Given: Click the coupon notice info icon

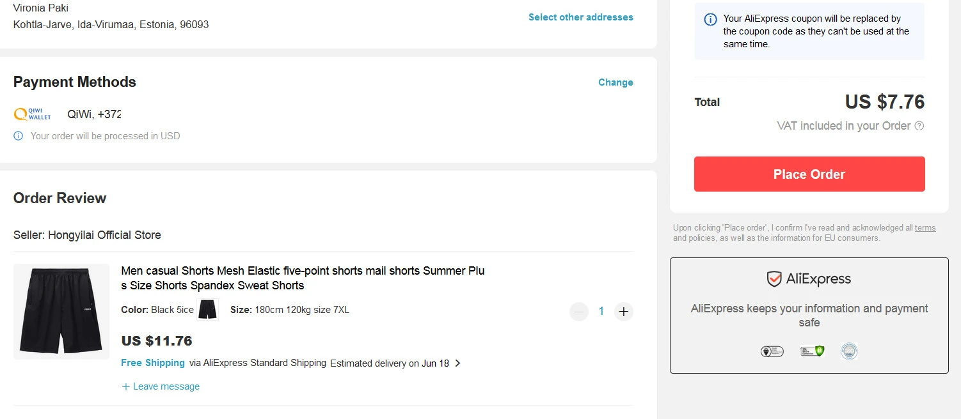Looking at the screenshot, I should (x=710, y=20).
